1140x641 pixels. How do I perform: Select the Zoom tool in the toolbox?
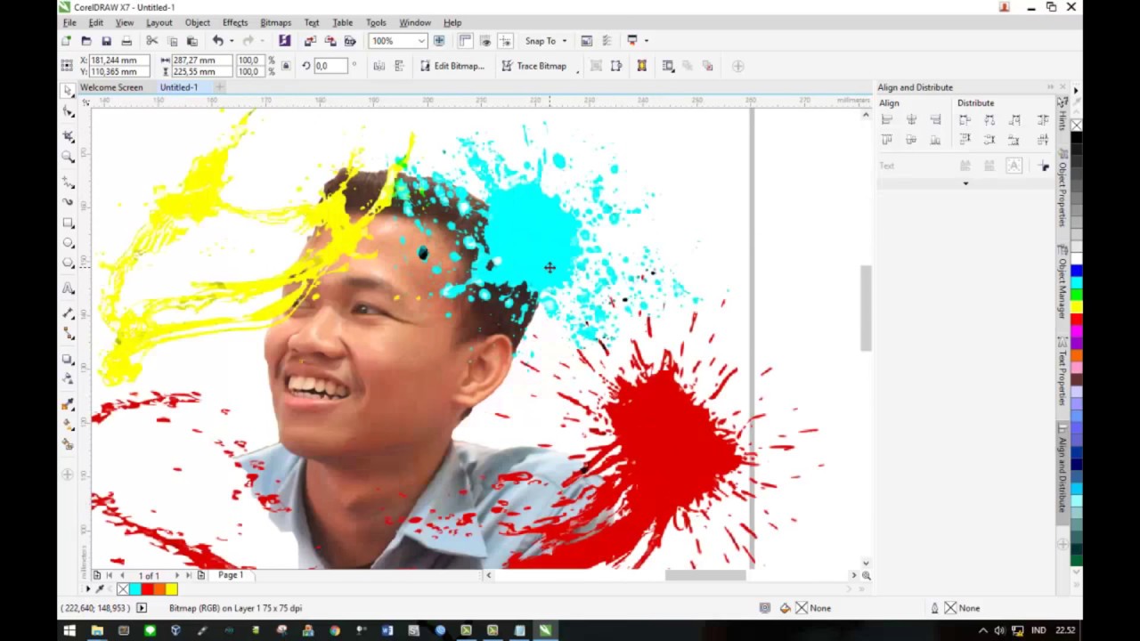point(68,158)
